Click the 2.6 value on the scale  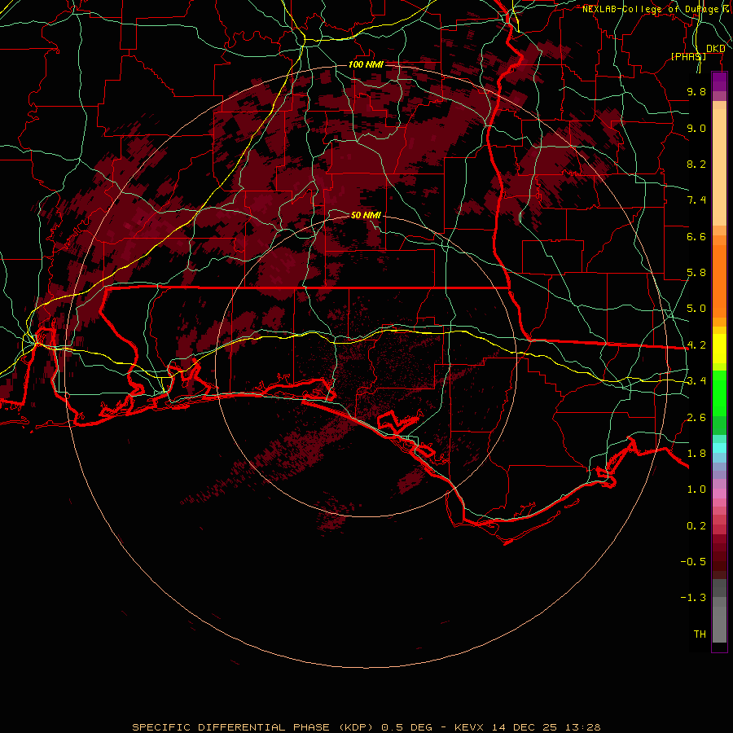[x=696, y=418]
